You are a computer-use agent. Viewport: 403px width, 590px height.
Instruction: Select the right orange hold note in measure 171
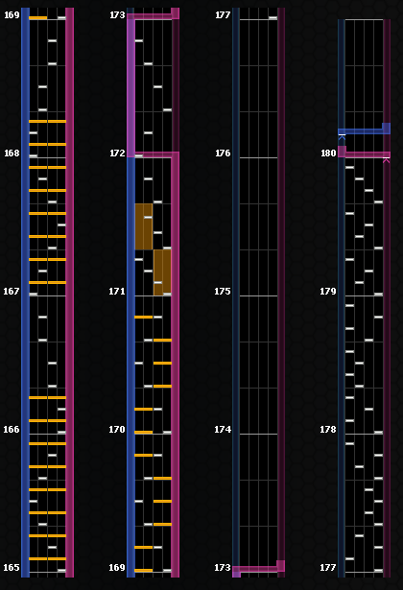[162, 272]
